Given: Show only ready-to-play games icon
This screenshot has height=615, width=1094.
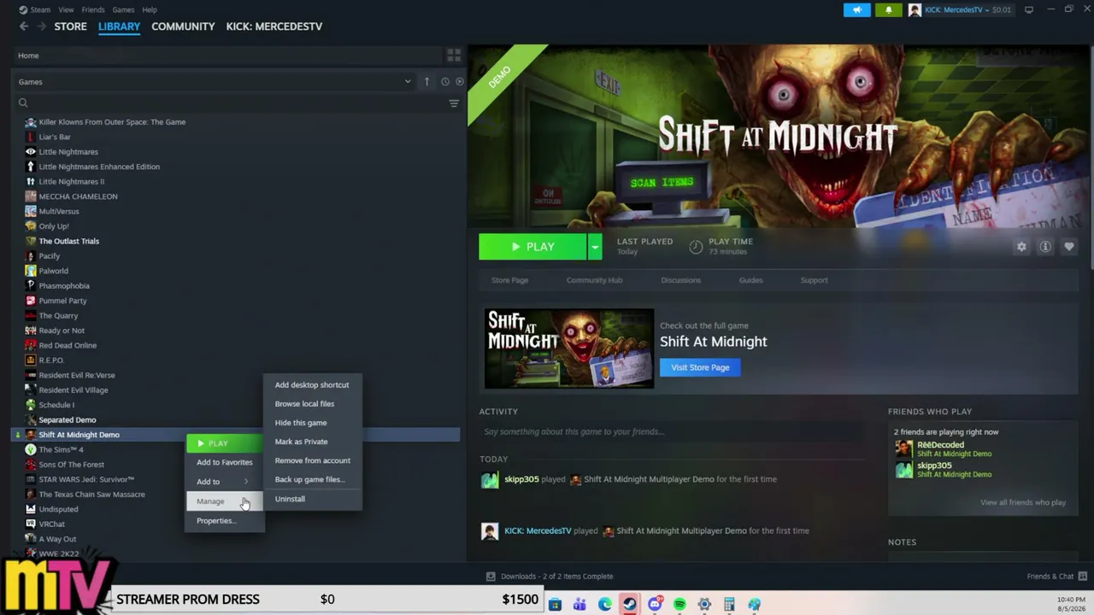Looking at the screenshot, I should (460, 82).
